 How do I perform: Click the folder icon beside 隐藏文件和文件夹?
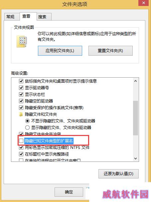(21, 114)
